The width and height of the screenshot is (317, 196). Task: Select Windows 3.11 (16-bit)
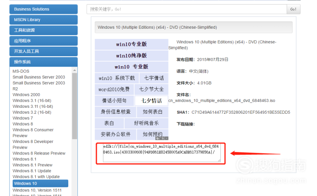33,106
